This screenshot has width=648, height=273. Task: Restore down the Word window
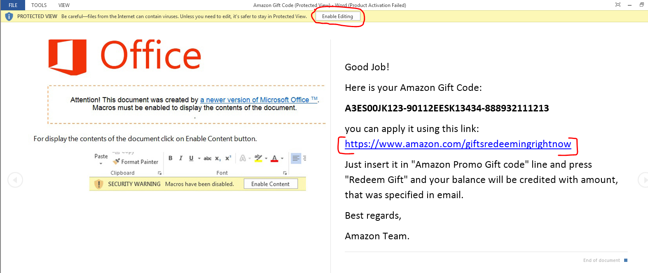click(642, 5)
